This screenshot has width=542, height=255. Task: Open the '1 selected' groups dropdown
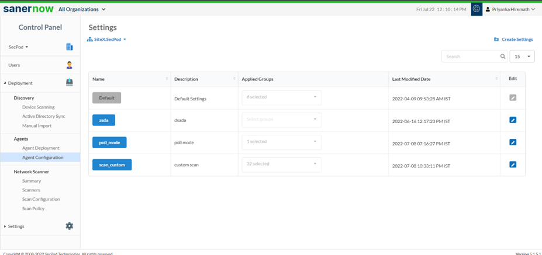(282, 142)
